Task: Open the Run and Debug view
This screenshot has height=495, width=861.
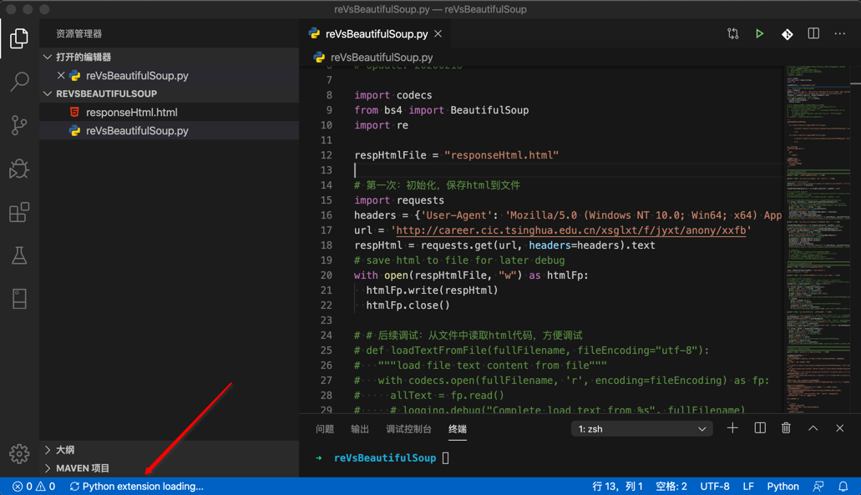Action: pos(19,169)
